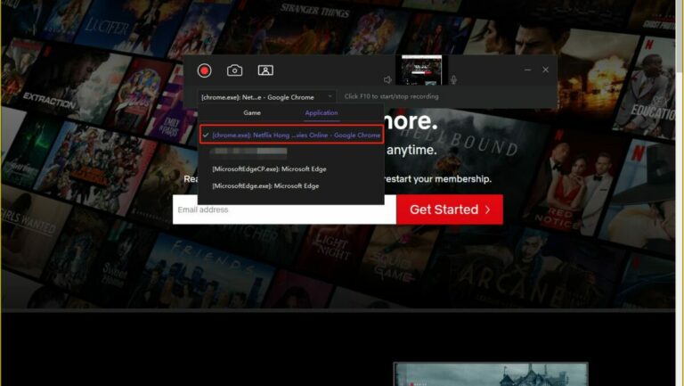Image resolution: width=684 pixels, height=386 pixels.
Task: Start recording with the red record button
Action: click(205, 70)
